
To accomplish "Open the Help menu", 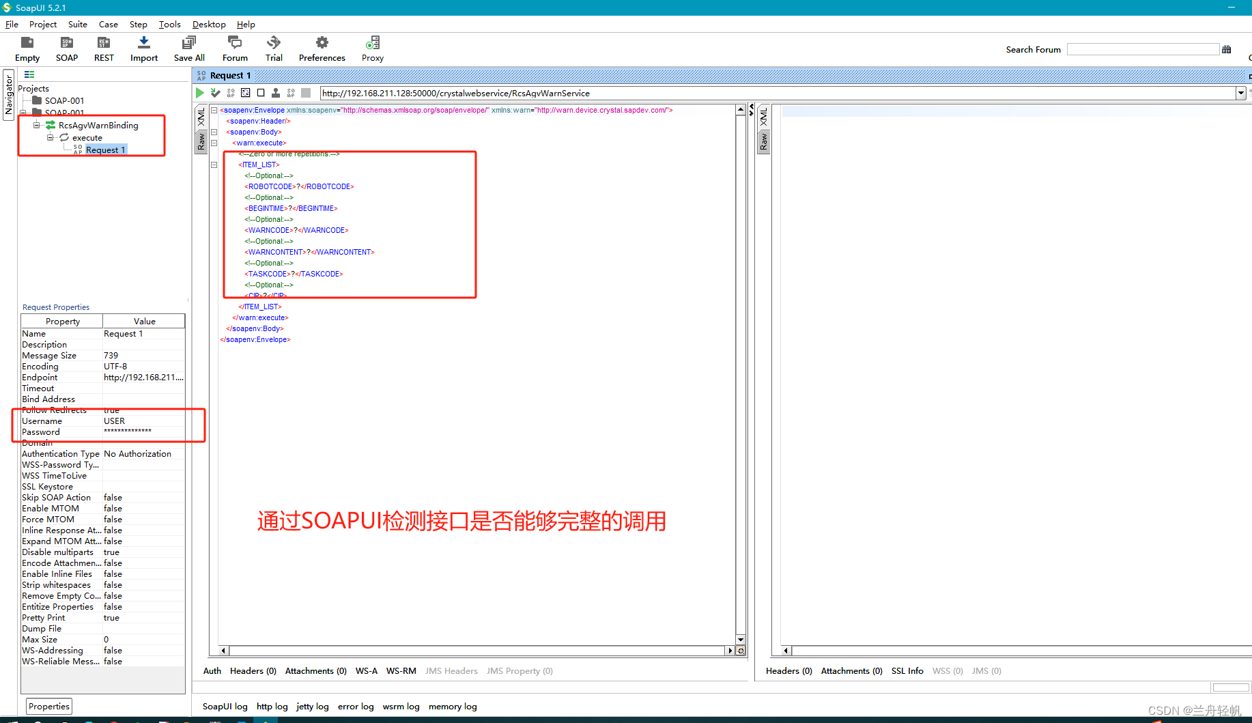I will point(246,24).
